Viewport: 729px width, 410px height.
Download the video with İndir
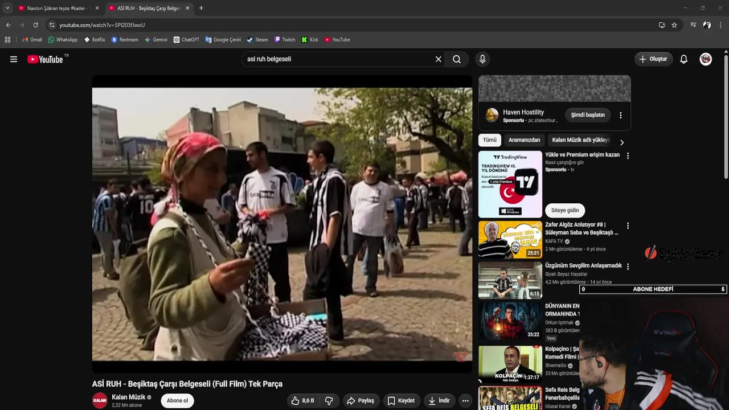439,400
